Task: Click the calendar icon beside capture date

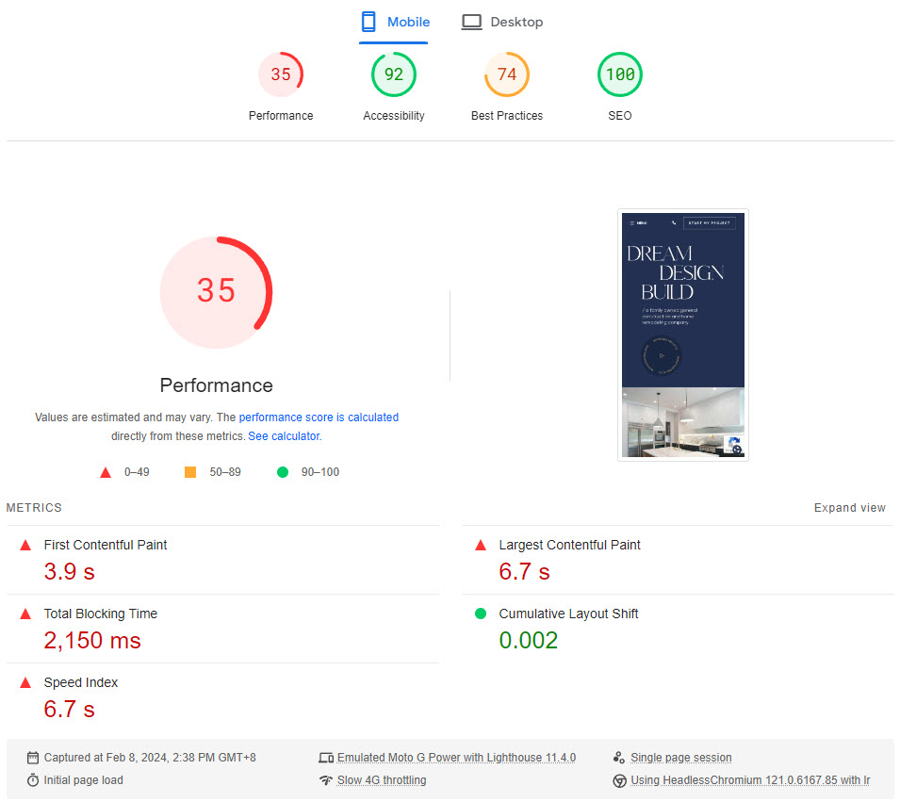Action: (33, 758)
